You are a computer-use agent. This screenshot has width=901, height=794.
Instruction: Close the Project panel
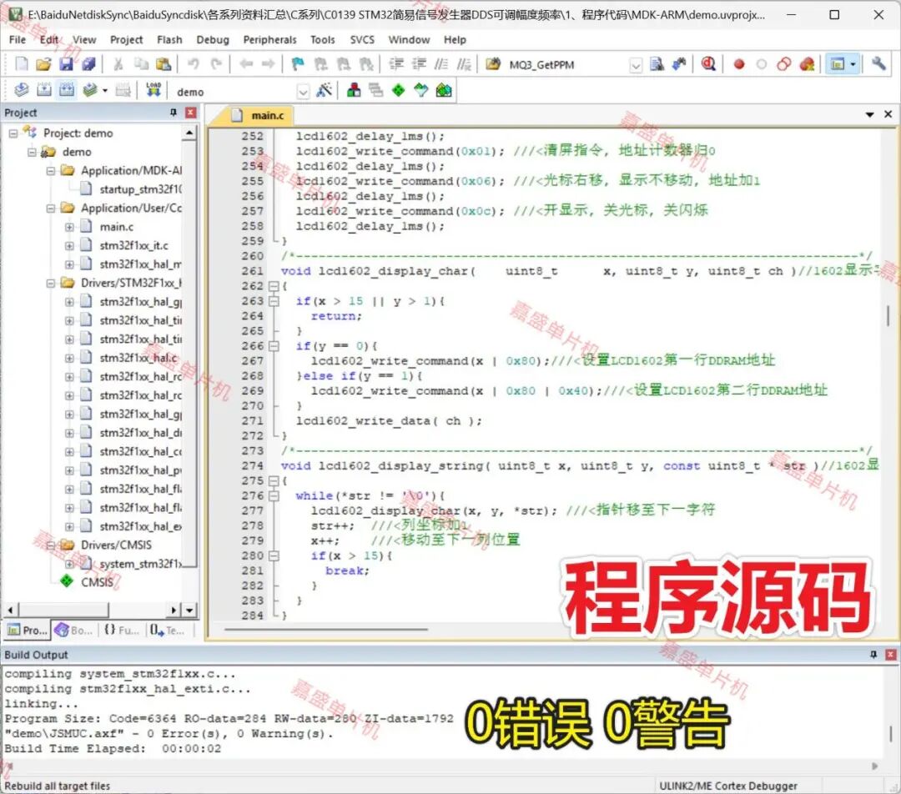(x=191, y=113)
